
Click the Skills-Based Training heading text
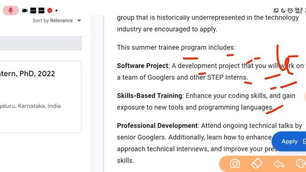click(x=150, y=96)
